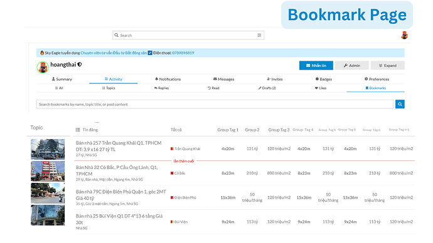Select the Read sub-tab
Screen dimensions: 433x243
tap(213, 88)
